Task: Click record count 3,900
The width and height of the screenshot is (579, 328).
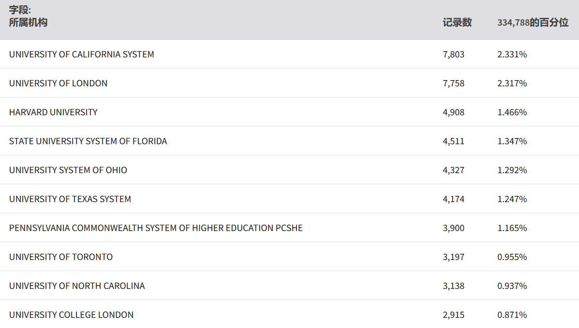Action: 453,228
